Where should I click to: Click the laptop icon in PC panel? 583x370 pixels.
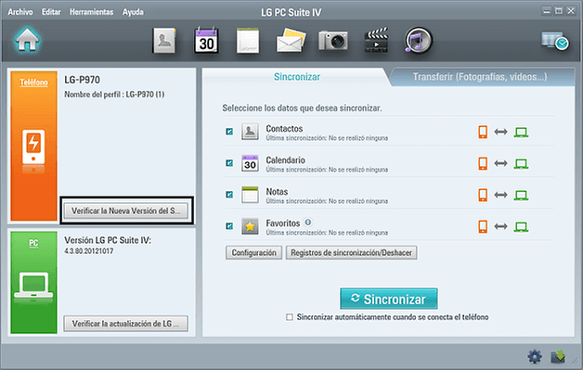[x=33, y=285]
